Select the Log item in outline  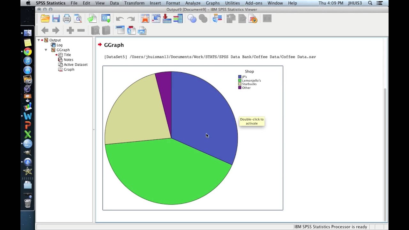59,45
